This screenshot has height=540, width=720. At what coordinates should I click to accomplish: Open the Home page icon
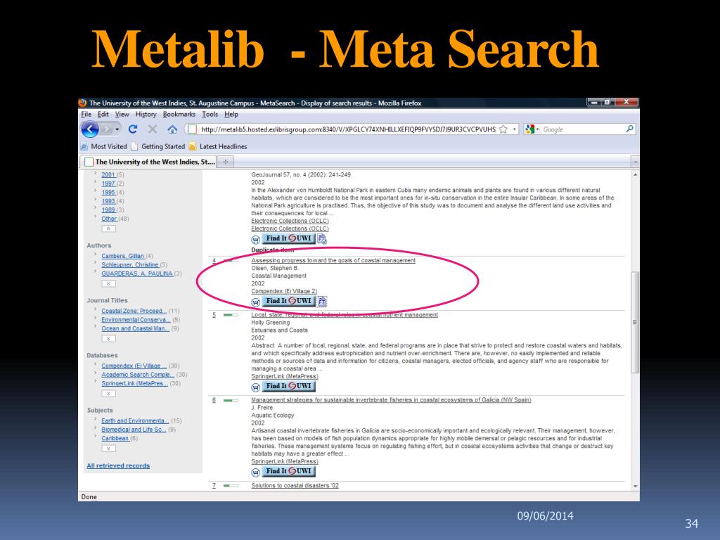[x=172, y=129]
